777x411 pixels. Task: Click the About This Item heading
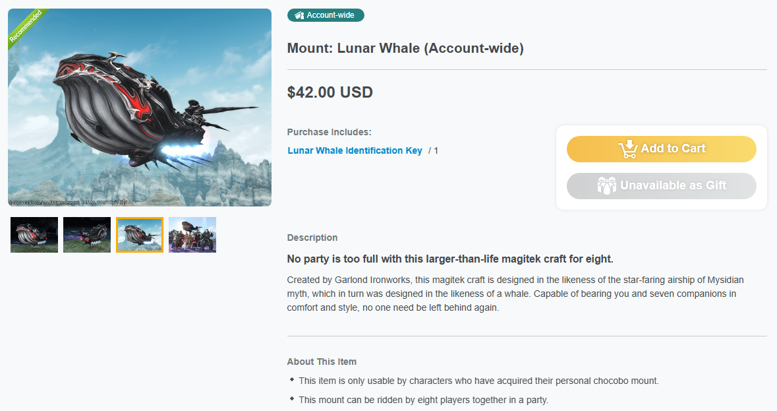[x=322, y=362]
